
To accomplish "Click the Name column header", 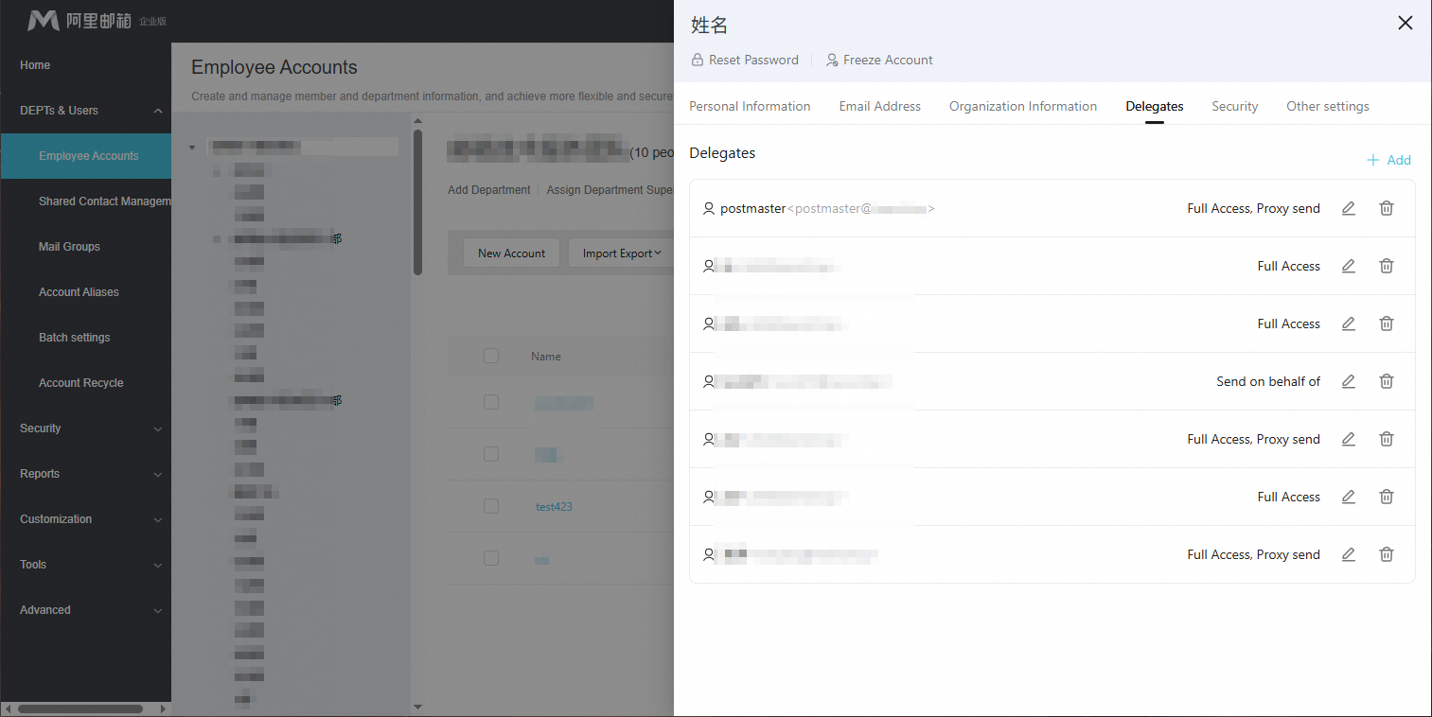I will click(x=546, y=357).
